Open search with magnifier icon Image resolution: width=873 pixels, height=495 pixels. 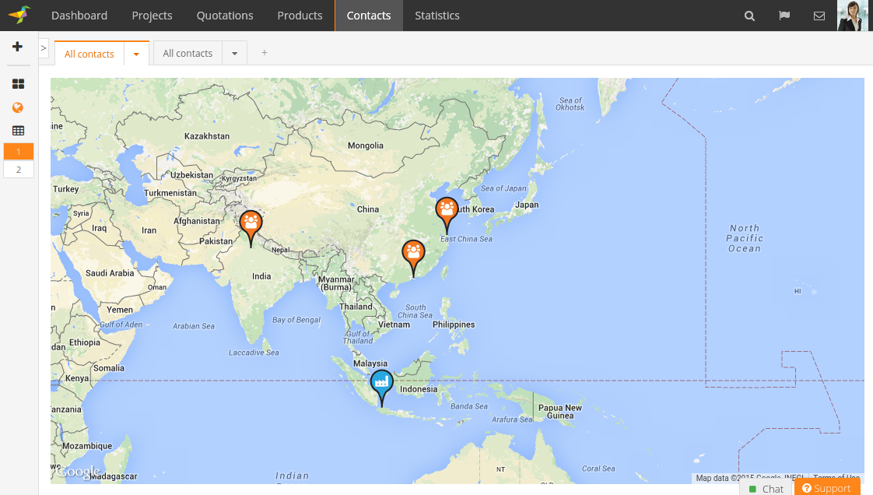tap(749, 16)
